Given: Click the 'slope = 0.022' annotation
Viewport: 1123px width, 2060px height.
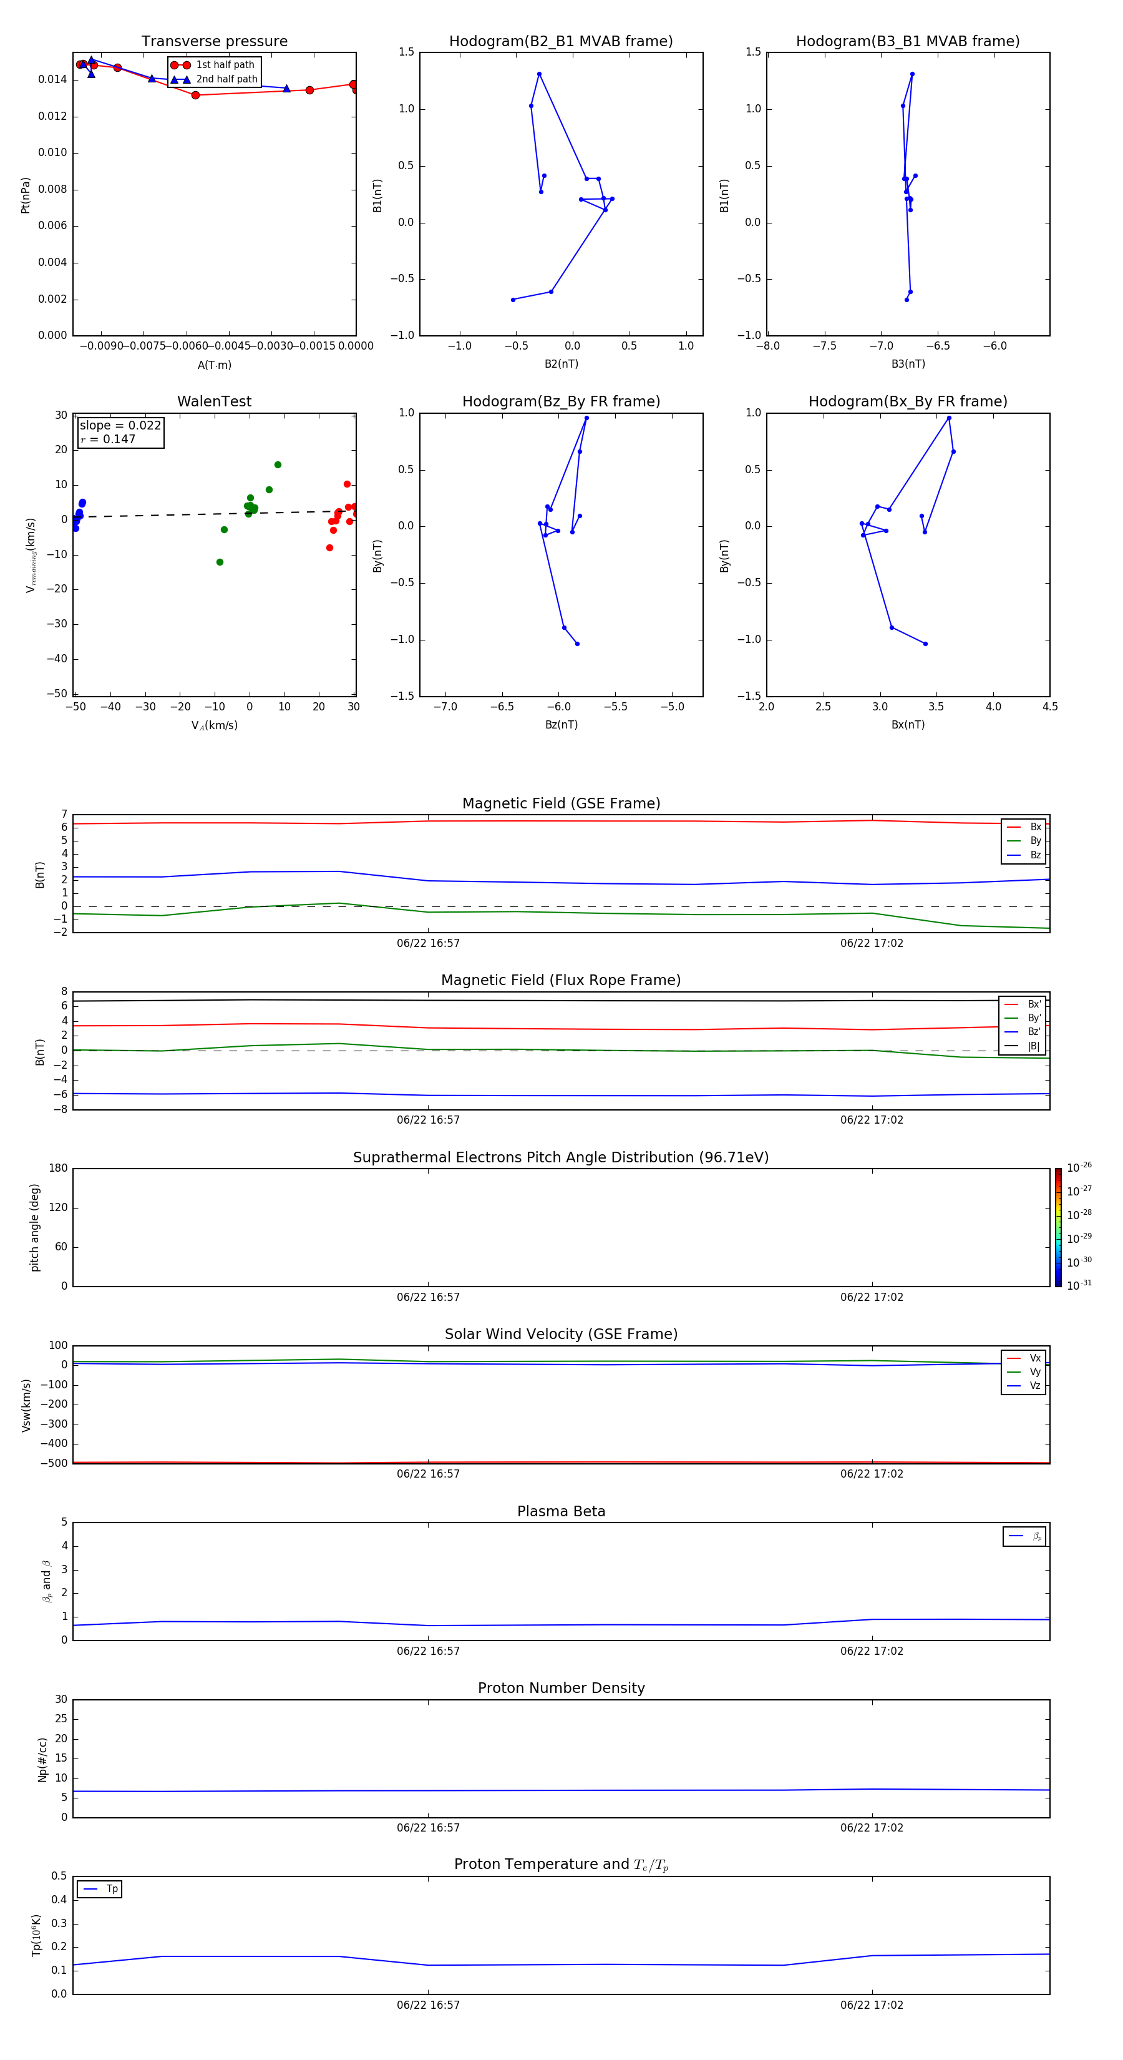Looking at the screenshot, I should click(120, 426).
